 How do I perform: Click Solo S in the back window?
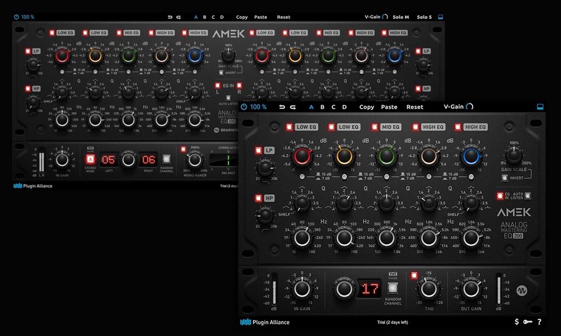pos(425,17)
